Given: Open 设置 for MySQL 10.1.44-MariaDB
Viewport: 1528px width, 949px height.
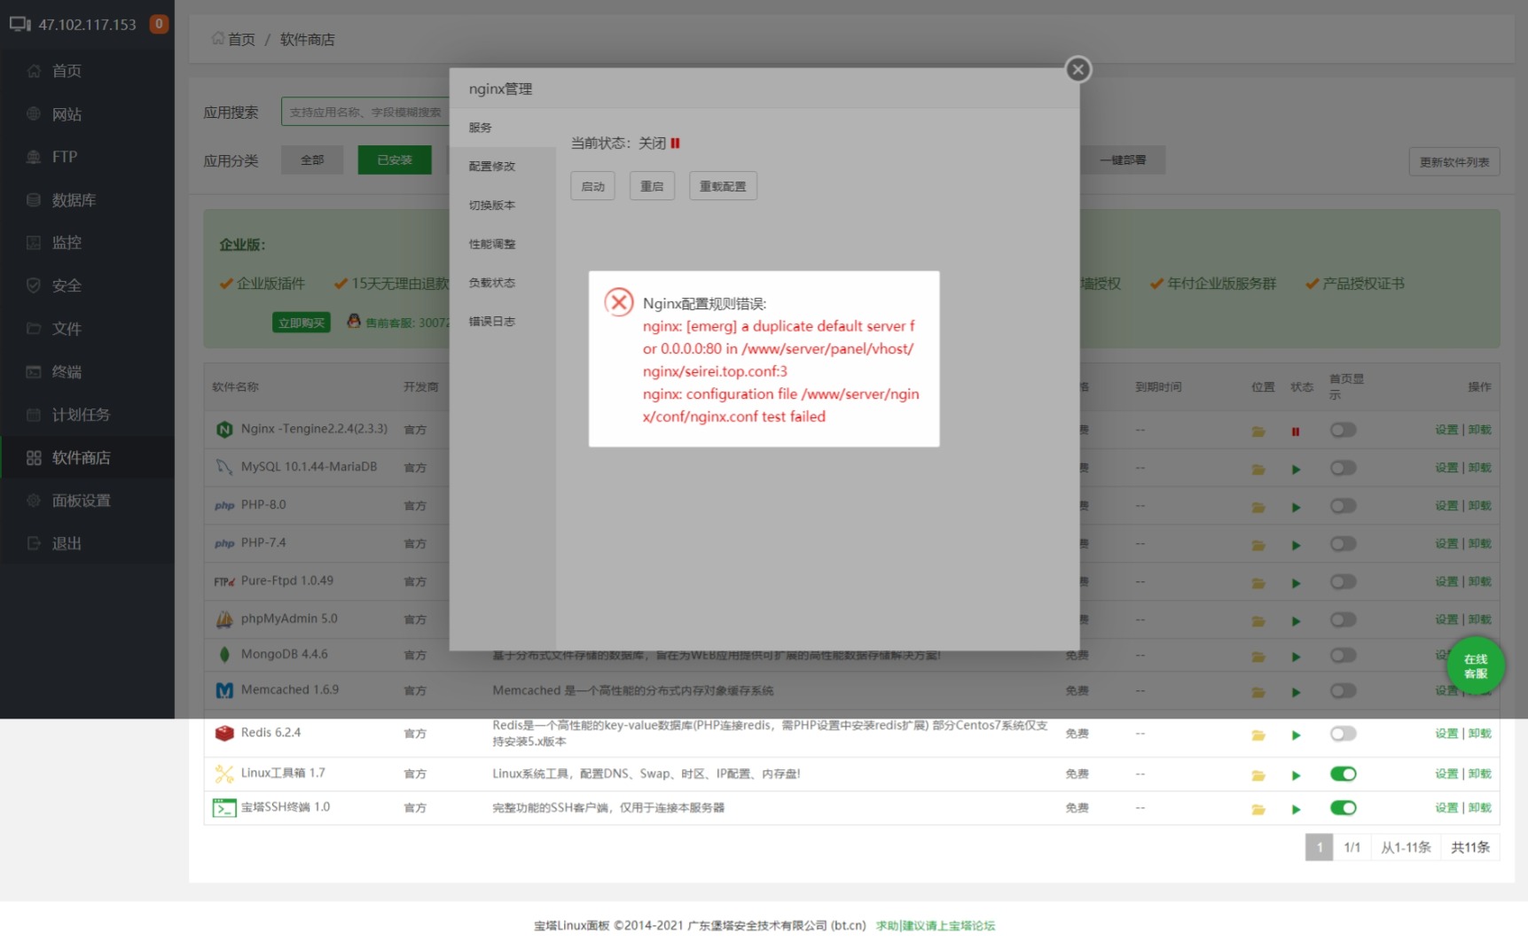Looking at the screenshot, I should point(1446,467).
